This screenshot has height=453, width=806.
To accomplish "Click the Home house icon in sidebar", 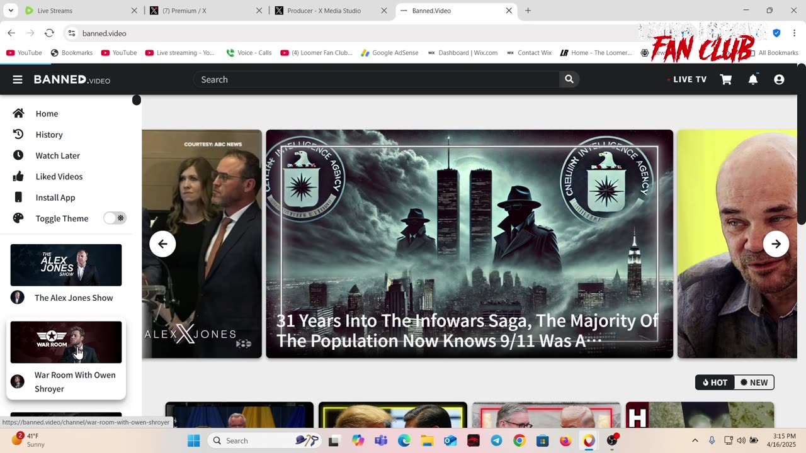I will coord(18,113).
